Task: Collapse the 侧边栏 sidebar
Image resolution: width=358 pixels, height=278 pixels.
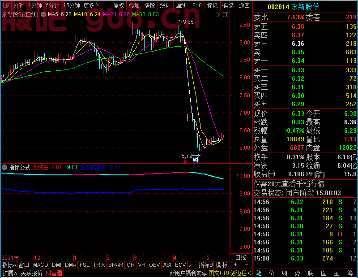Action: click(x=241, y=273)
